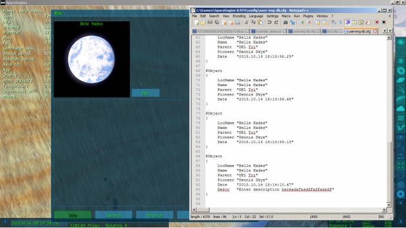The image size is (406, 228).
Task: Click the vertical scrollbar down arrow
Action: pos(389,204)
